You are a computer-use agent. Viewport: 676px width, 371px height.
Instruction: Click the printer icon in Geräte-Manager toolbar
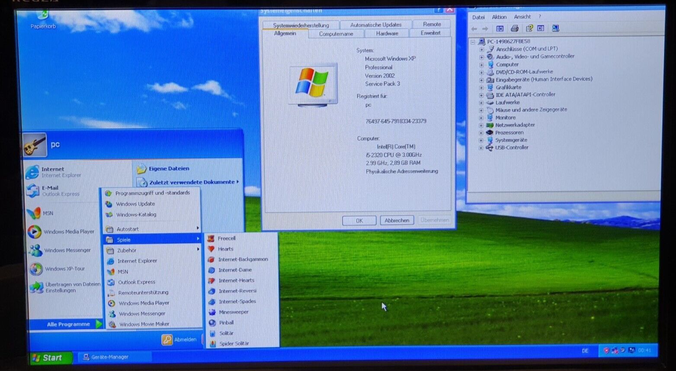point(514,29)
